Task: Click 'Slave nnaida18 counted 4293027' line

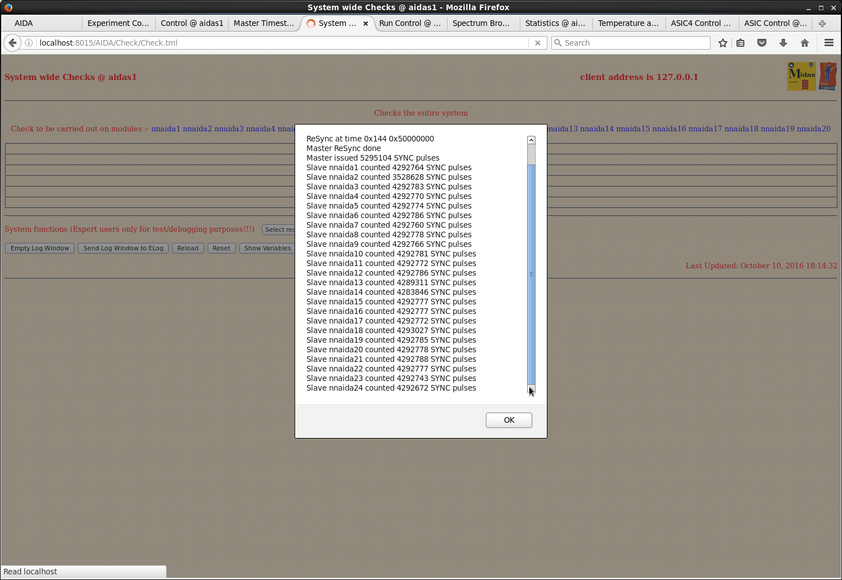Action: pyautogui.click(x=391, y=330)
